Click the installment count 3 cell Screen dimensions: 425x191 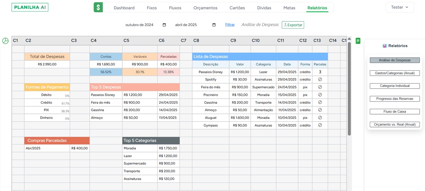320,72
